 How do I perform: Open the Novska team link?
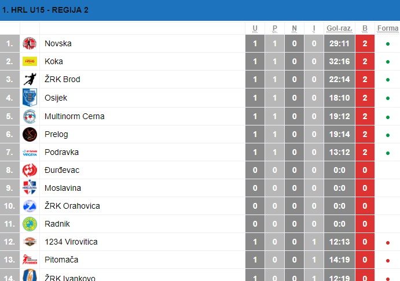58,43
